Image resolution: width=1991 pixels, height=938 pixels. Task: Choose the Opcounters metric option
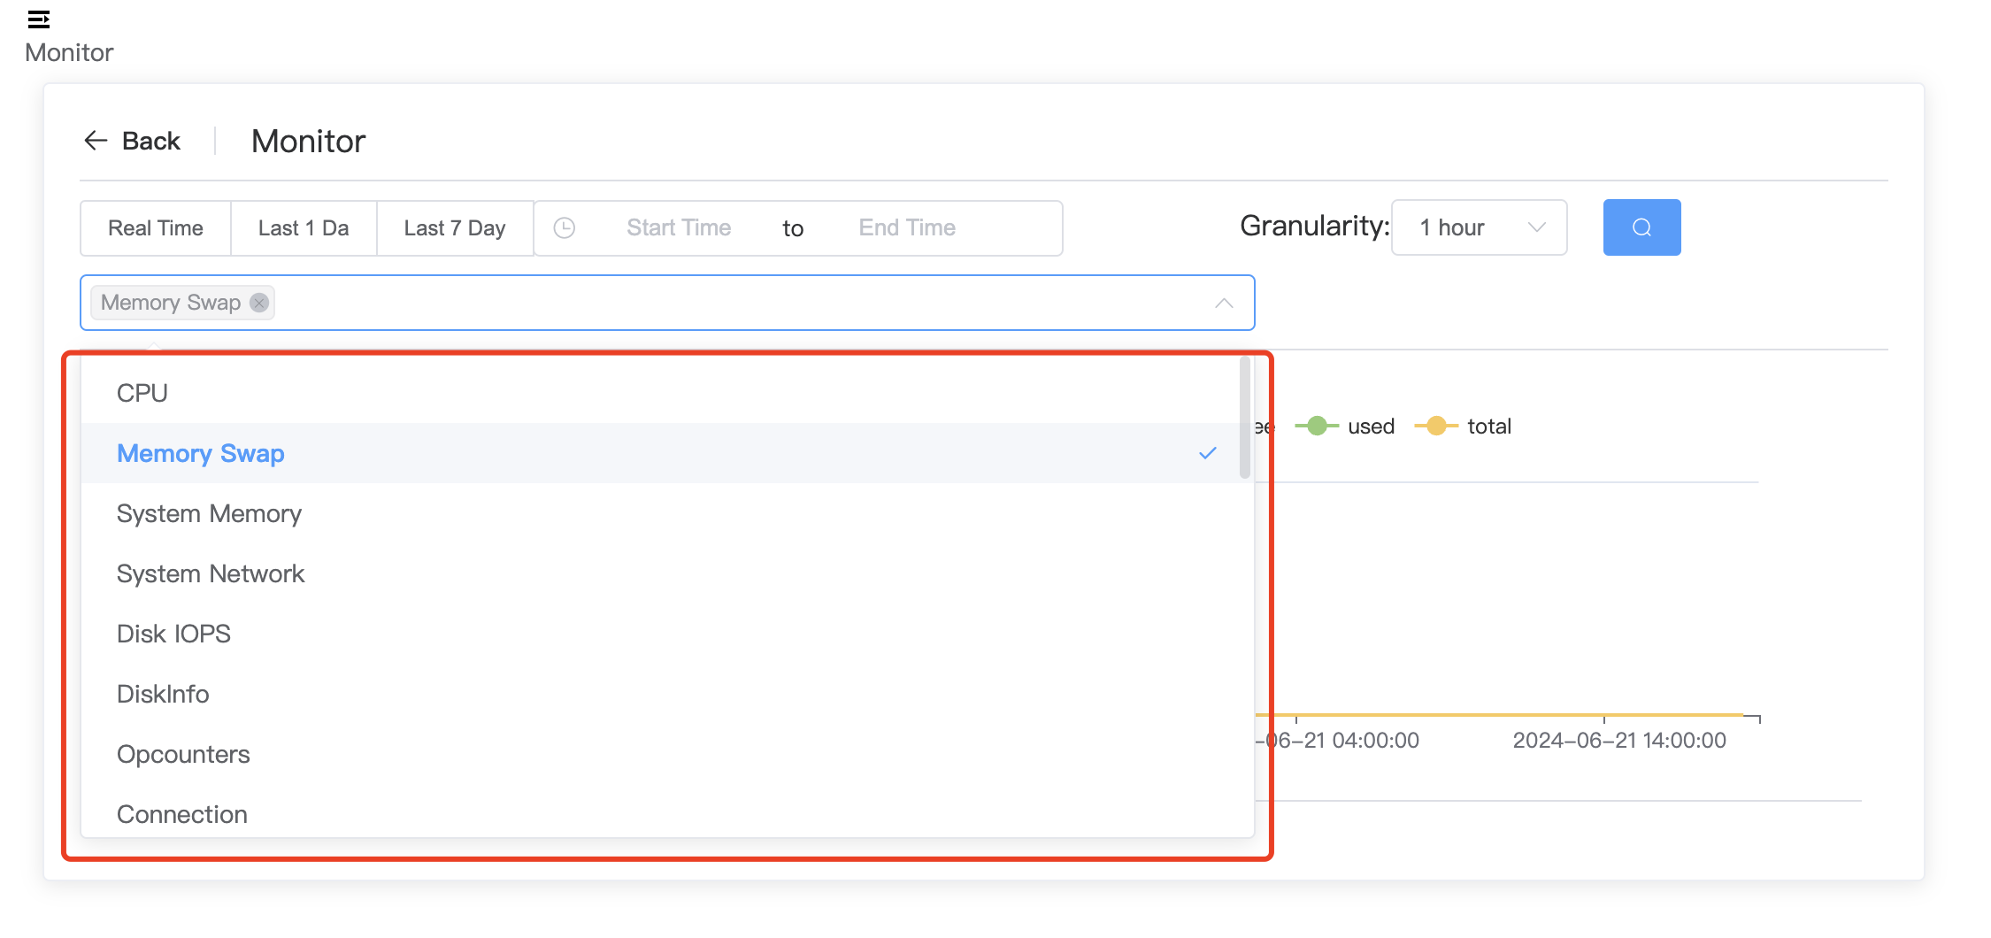coord(183,754)
